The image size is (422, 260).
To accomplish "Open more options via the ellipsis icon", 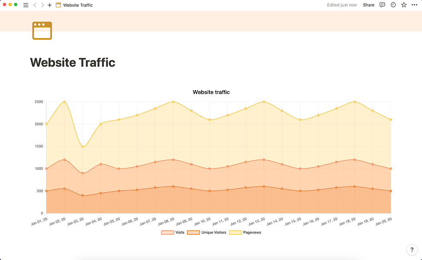I will 414,5.
